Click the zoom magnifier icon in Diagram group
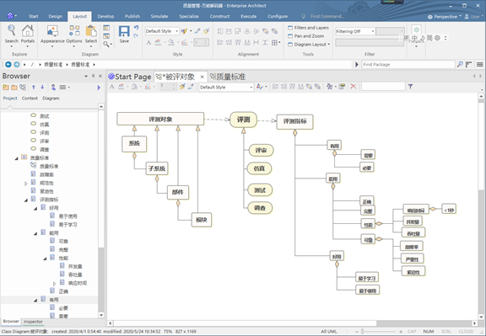This screenshot has width=486, height=336. coord(106,45)
